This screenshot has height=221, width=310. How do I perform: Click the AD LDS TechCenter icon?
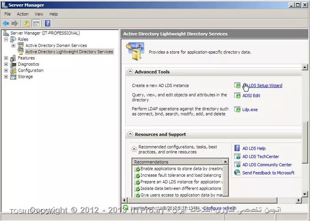(x=237, y=156)
